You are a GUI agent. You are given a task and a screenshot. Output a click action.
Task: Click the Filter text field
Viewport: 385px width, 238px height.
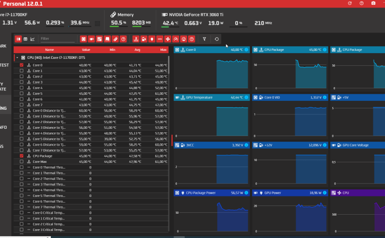pyautogui.click(x=57, y=39)
